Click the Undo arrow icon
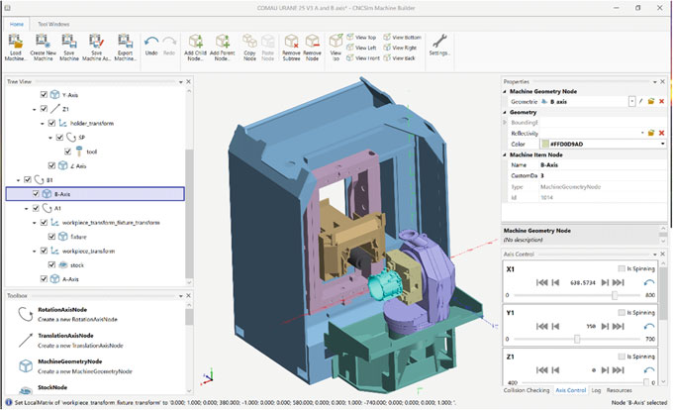 (x=152, y=43)
